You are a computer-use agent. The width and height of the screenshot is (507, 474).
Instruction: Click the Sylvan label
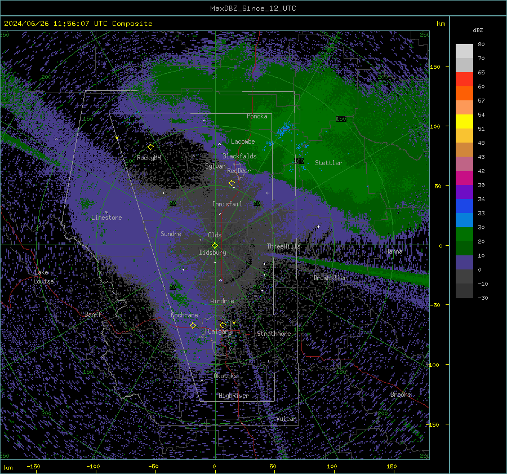pyautogui.click(x=215, y=166)
